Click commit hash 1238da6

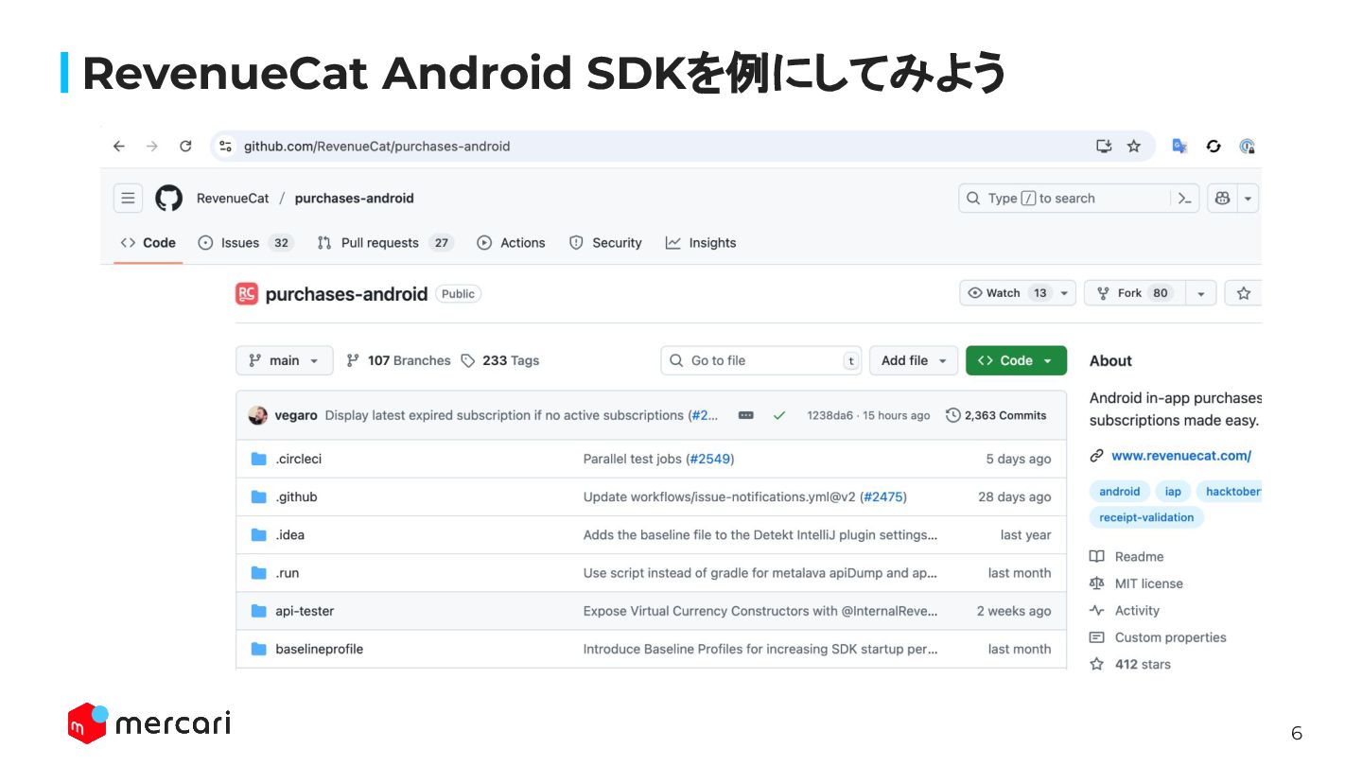coord(831,415)
